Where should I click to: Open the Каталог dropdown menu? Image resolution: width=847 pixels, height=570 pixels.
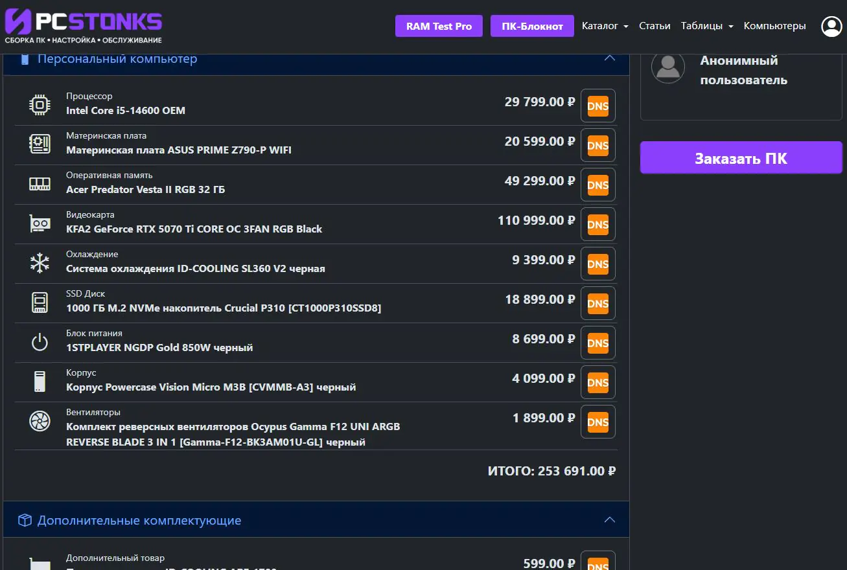605,26
